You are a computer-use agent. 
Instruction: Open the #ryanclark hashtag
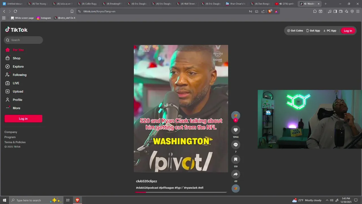(191, 188)
